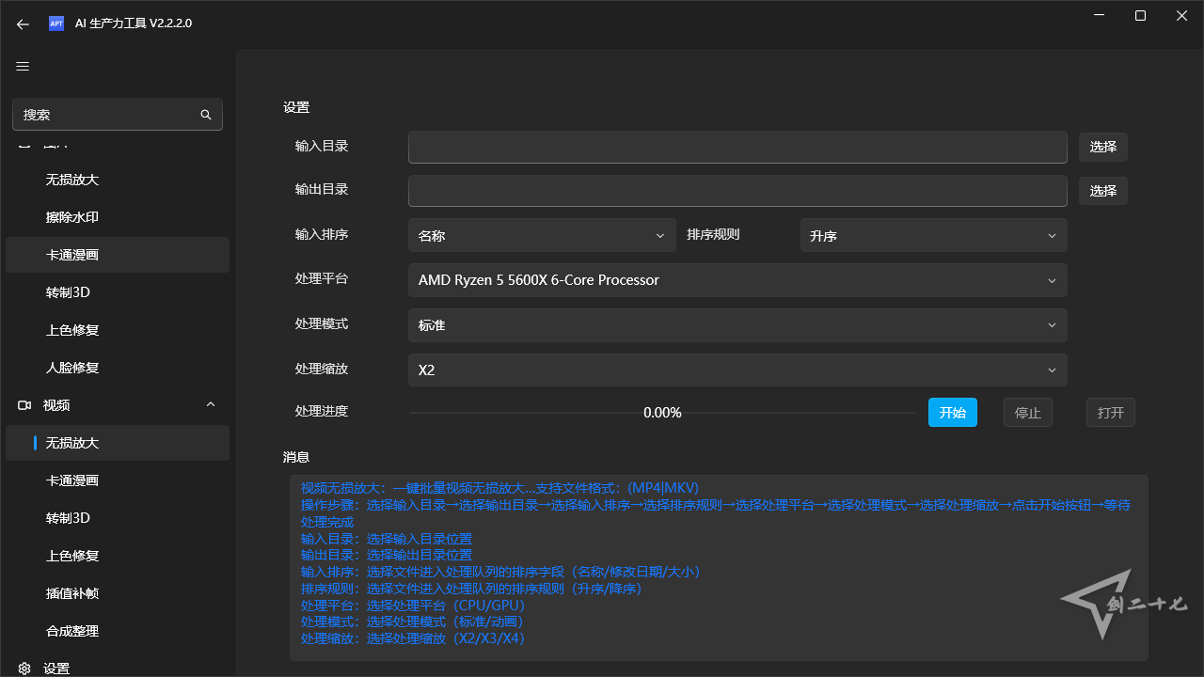This screenshot has height=677, width=1204.
Task: Select image 上色修复 item above 视频
Action: (x=118, y=330)
